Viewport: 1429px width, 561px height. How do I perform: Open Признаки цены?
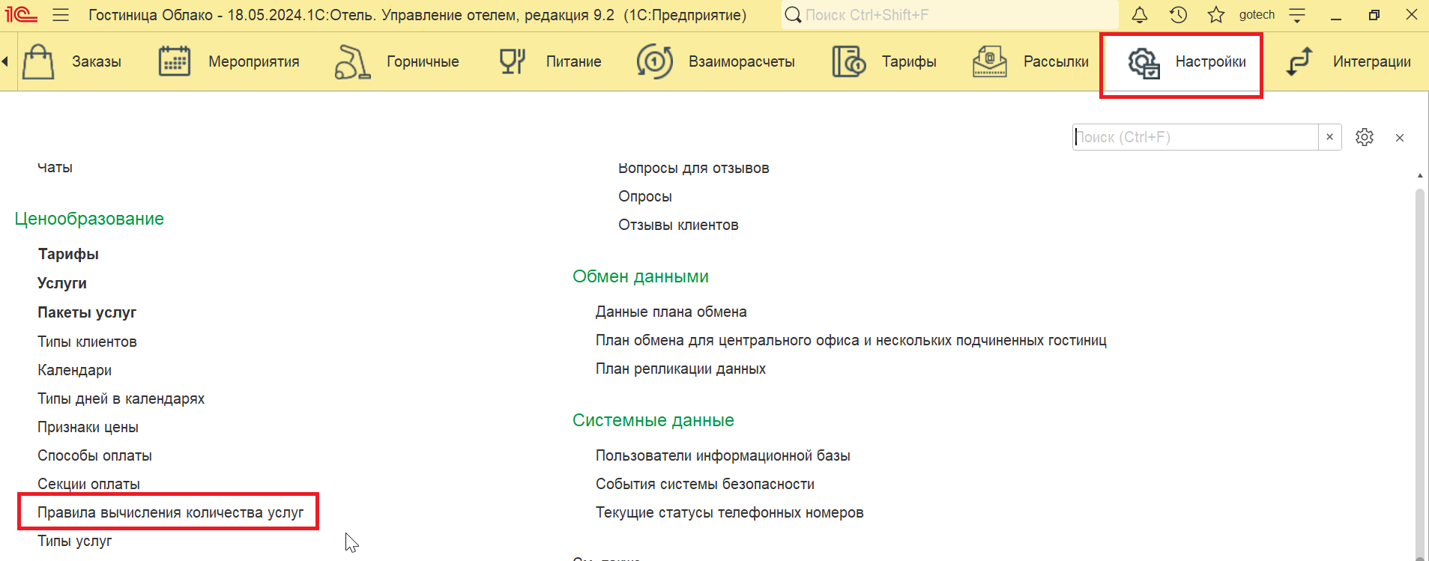88,427
